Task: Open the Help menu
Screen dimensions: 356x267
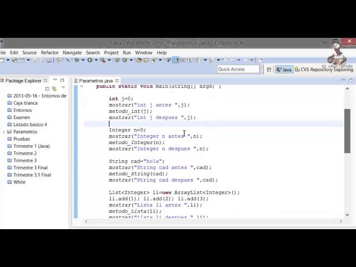Action: point(162,53)
